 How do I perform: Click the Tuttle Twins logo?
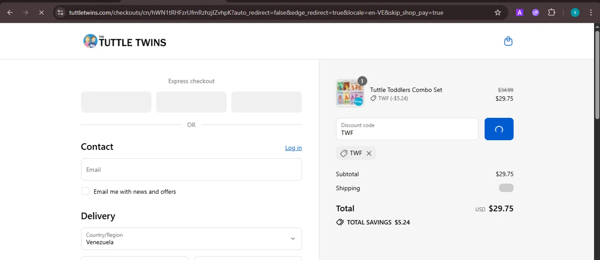pos(124,41)
